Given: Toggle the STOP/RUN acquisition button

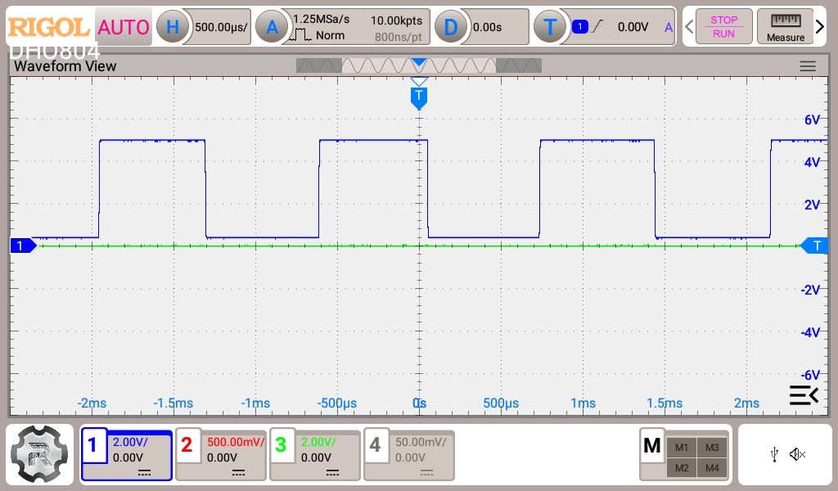Looking at the screenshot, I should (723, 26).
